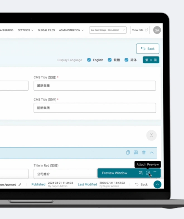Focus the Title in Red (繁體) field
Viewport: 184px width, 219px height.
pyautogui.click(x=66, y=174)
